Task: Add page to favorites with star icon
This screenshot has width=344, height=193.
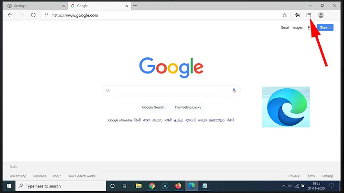Action: (x=285, y=15)
